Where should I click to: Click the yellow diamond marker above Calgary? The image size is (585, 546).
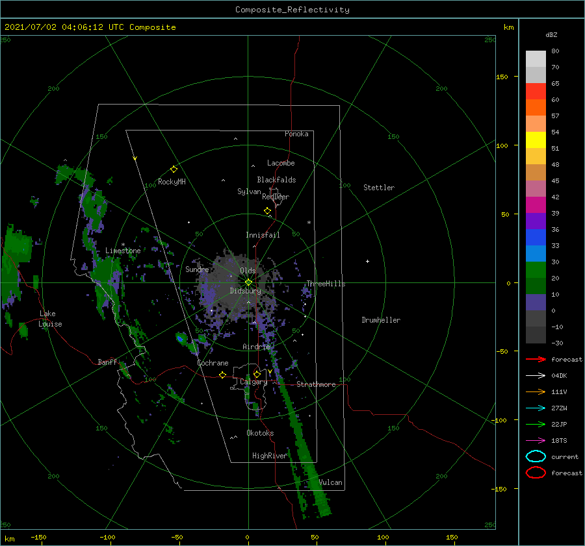(257, 374)
